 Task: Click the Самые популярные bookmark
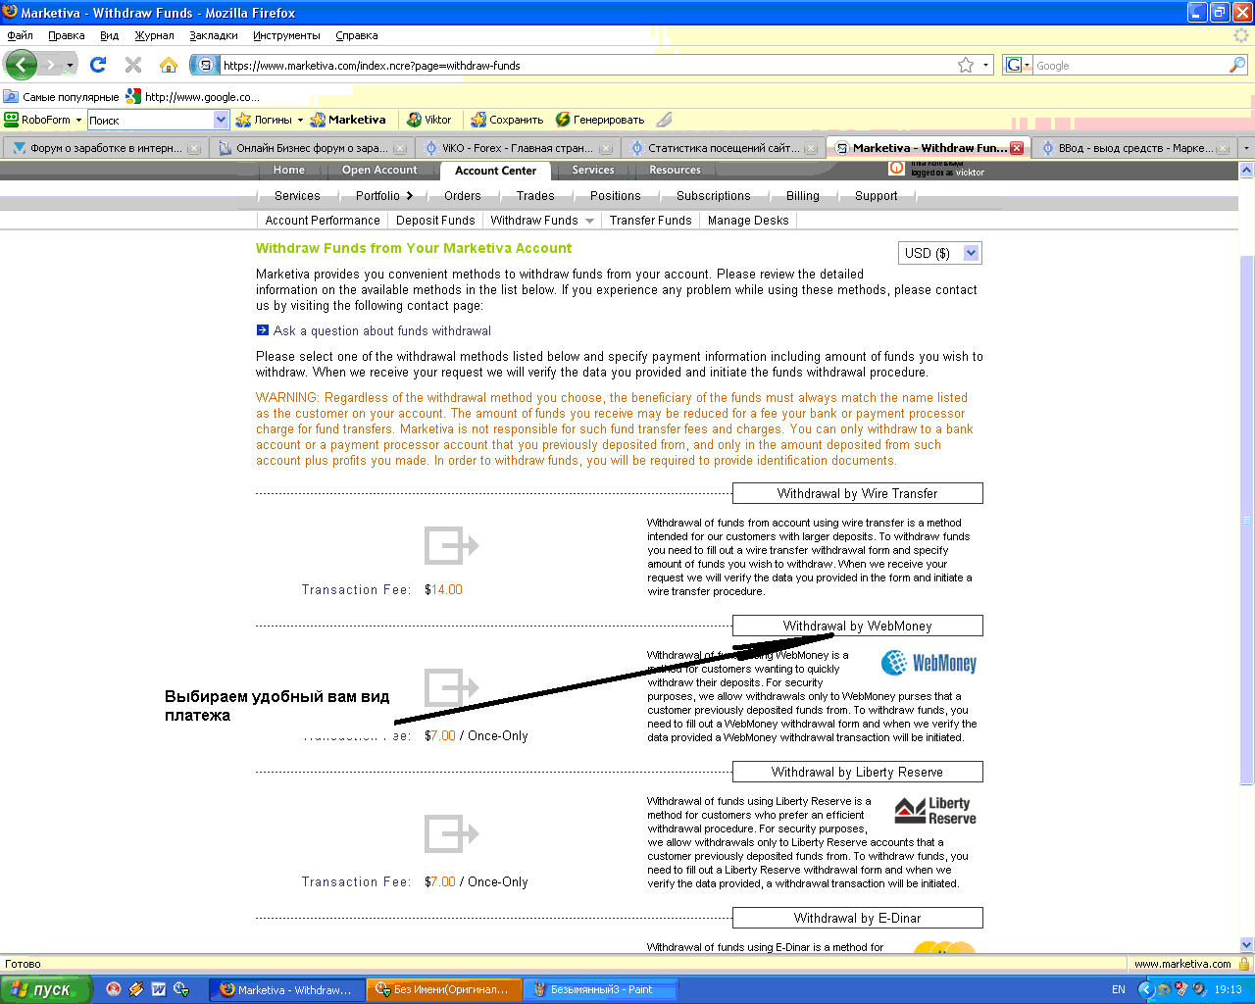(x=61, y=97)
